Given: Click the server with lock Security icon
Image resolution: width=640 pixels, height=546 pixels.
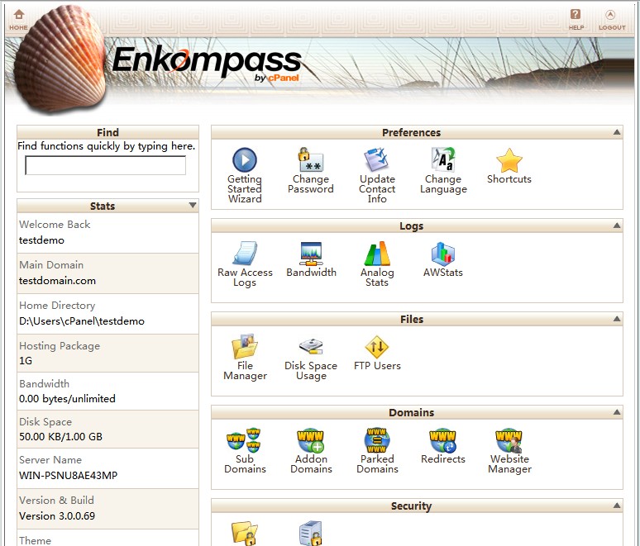Looking at the screenshot, I should [x=311, y=533].
